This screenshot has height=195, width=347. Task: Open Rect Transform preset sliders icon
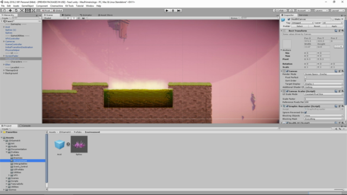point(339,31)
